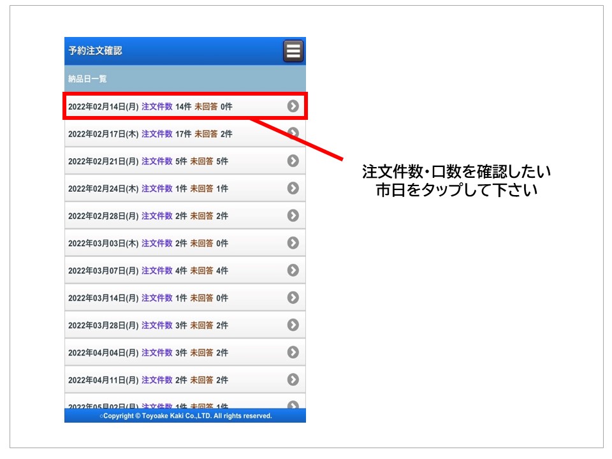Expand the 2022年04月11日 row chevron
This screenshot has width=612, height=459.
tap(293, 380)
